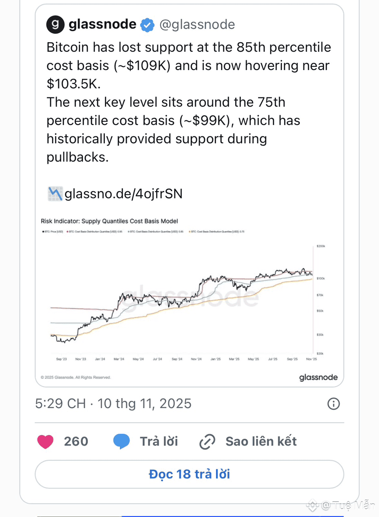Click the glassnode logo in chart footer
The image size is (379, 517).
coord(318,377)
